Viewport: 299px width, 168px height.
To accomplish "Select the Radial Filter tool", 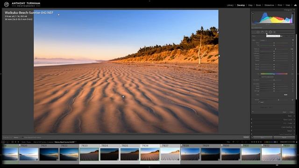I will (x=271, y=32).
